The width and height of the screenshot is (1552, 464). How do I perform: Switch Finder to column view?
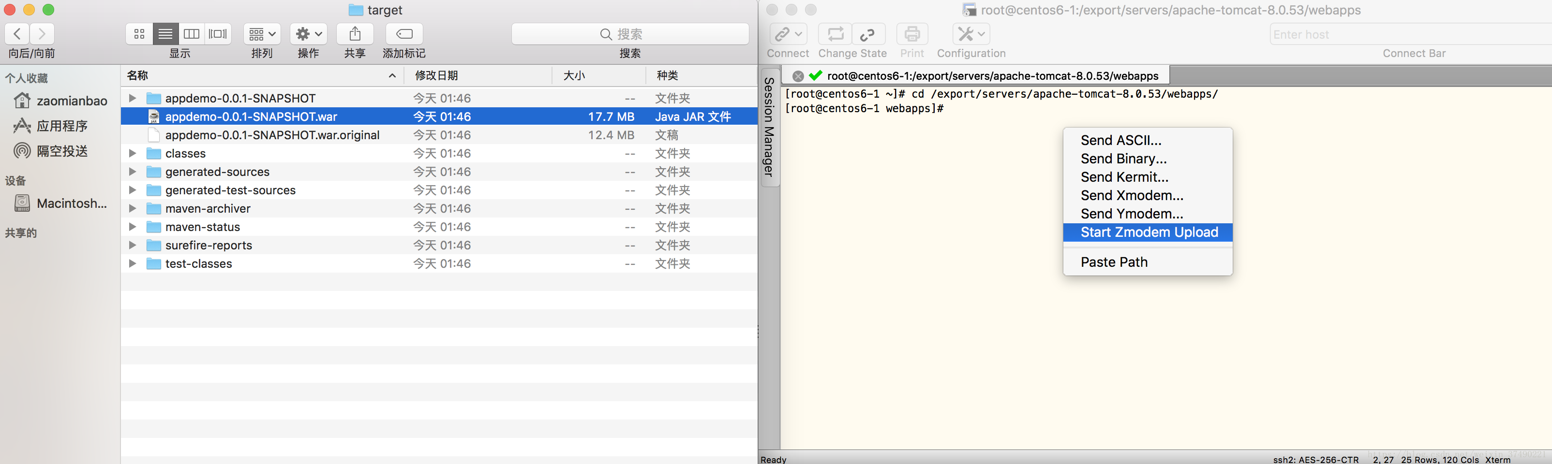coord(192,34)
